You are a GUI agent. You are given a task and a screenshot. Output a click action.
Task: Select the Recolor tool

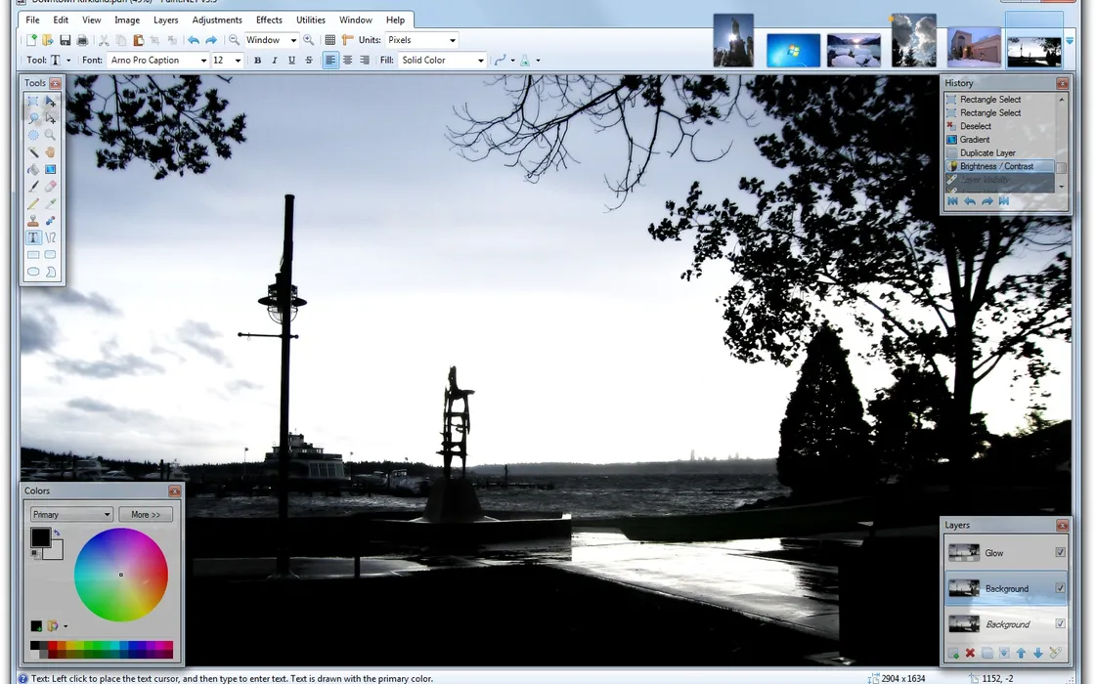(50, 221)
